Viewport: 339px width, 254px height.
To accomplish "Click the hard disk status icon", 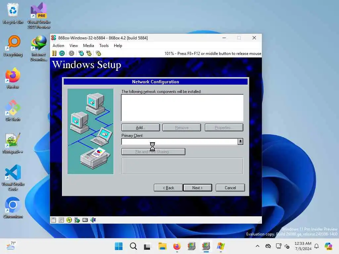I will tap(85, 220).
